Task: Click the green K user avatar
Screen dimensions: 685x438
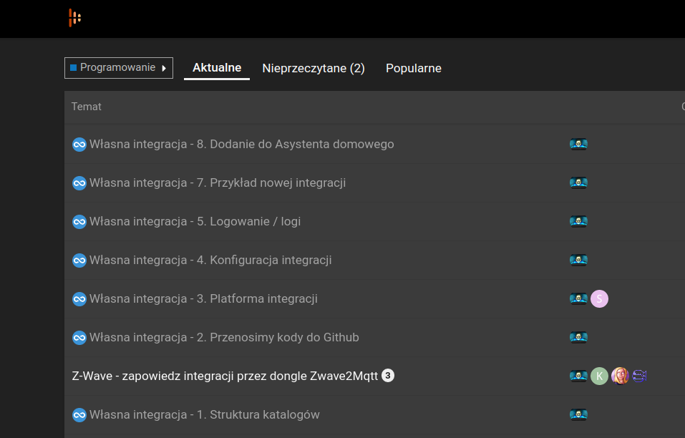Action: point(599,376)
